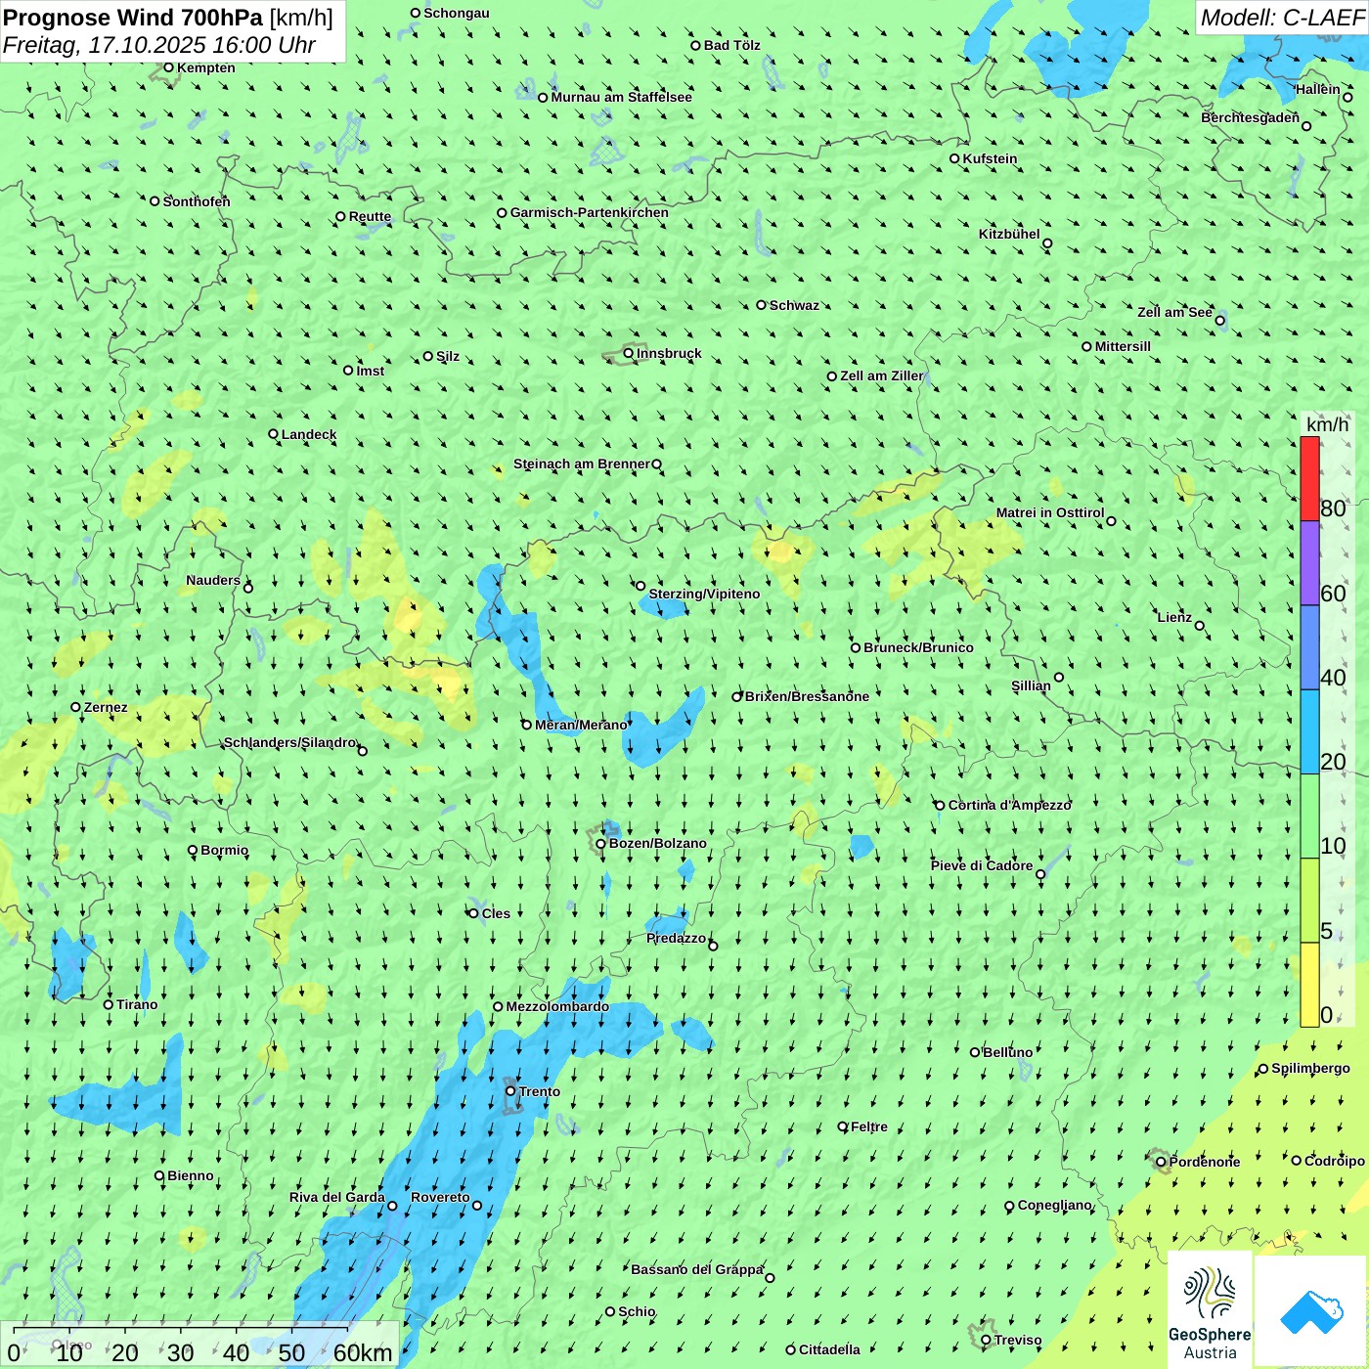1369x1369 pixels.
Task: Click the 60km scale bar label
Action: tap(363, 1352)
